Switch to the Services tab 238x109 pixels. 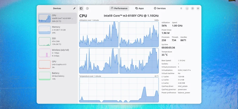[160, 8]
